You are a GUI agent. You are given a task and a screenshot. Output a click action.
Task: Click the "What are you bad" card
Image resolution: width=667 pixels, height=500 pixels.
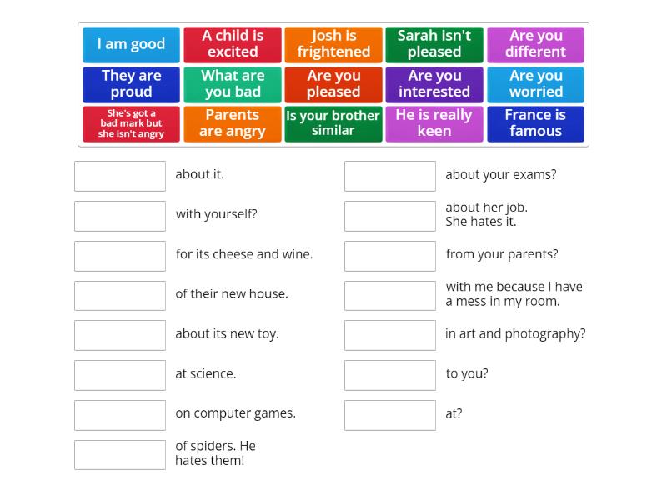(232, 82)
